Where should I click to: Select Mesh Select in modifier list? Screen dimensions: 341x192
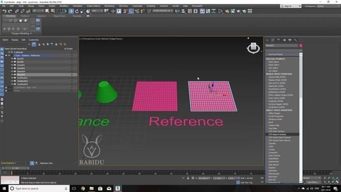[274, 62]
